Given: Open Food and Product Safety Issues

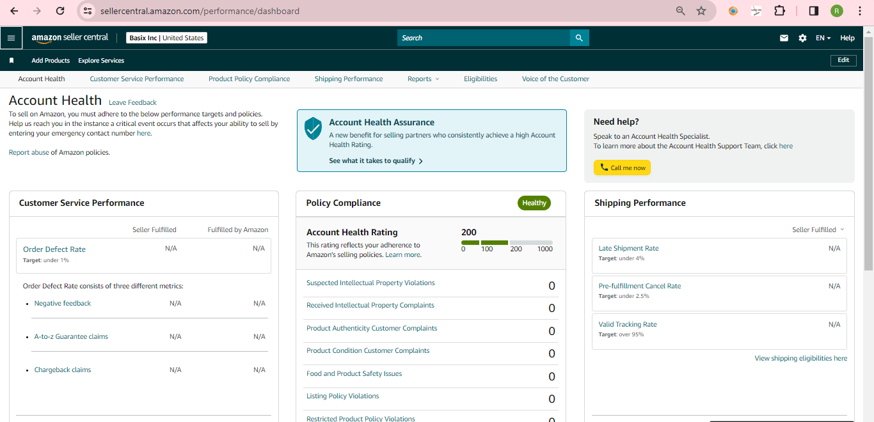Looking at the screenshot, I should (354, 373).
